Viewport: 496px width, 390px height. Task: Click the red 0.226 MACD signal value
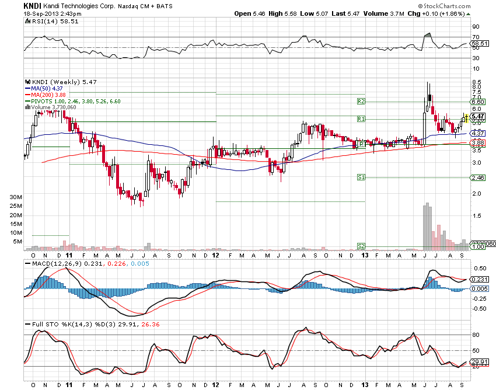pos(116,264)
